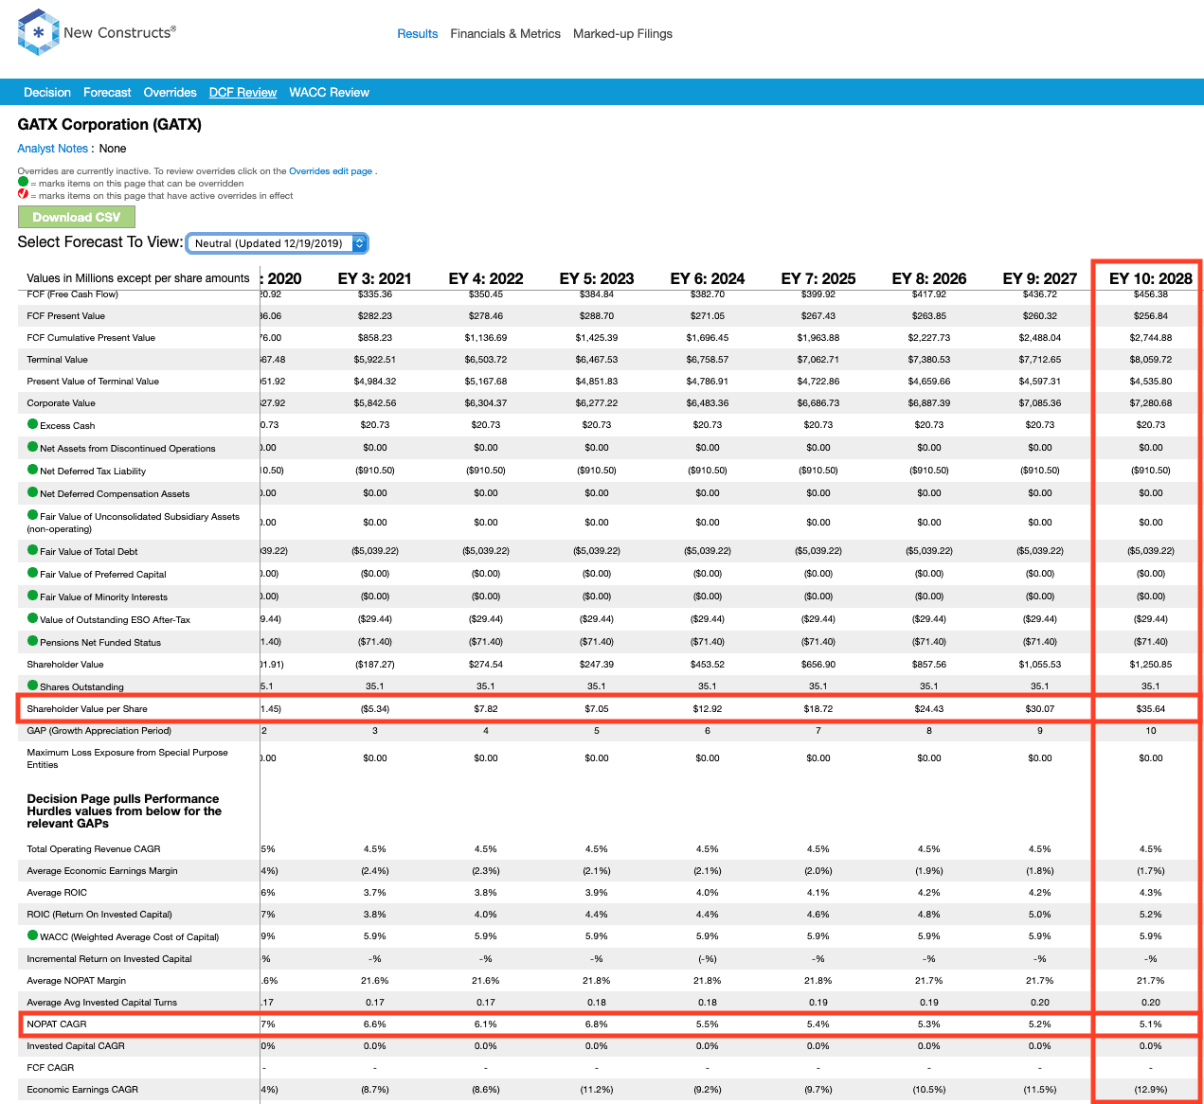Click the $1,250.85 Shareholder Value cell
Screen dimensions: 1204x1104
[x=1150, y=664]
